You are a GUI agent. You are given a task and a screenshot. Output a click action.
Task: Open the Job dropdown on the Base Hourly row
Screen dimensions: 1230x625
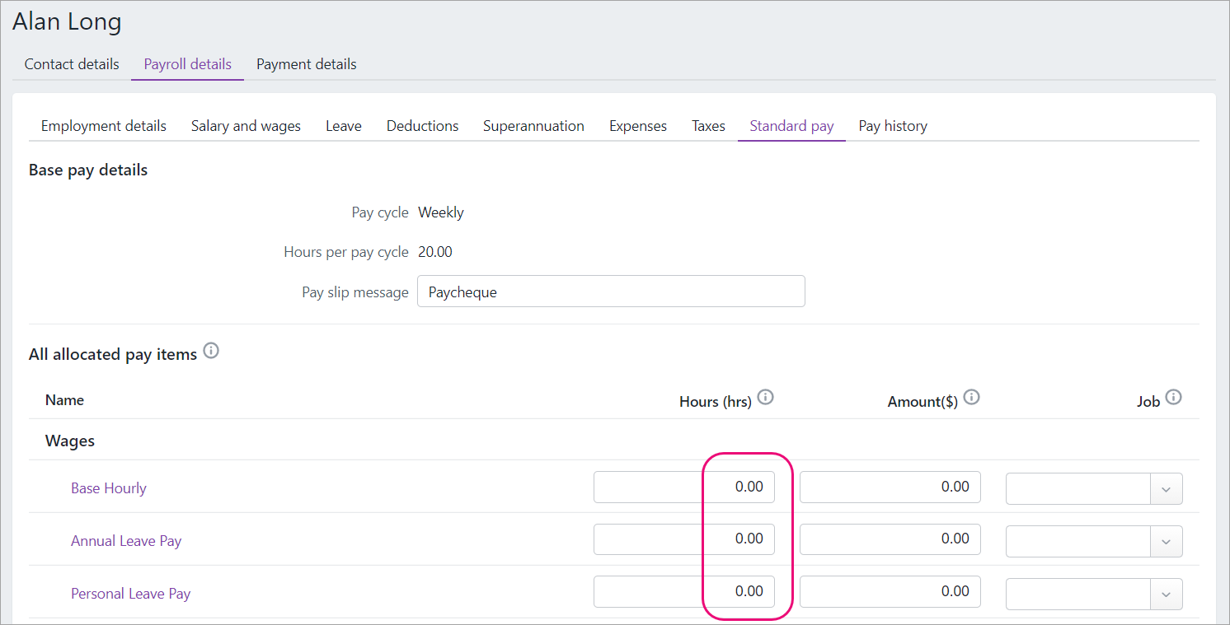click(1166, 488)
